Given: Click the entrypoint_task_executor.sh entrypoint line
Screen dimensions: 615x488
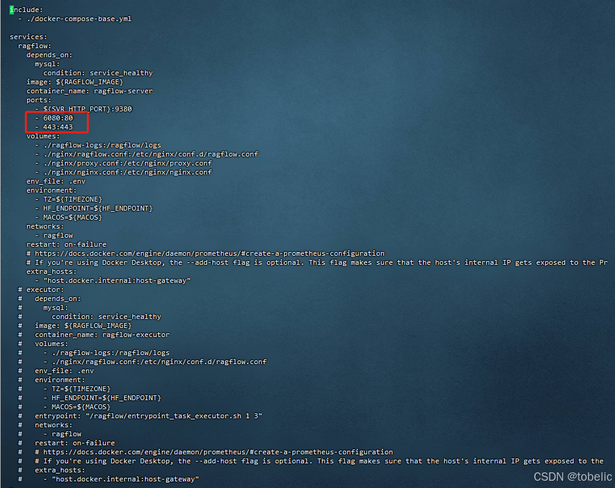Looking at the screenshot, I should [148, 416].
